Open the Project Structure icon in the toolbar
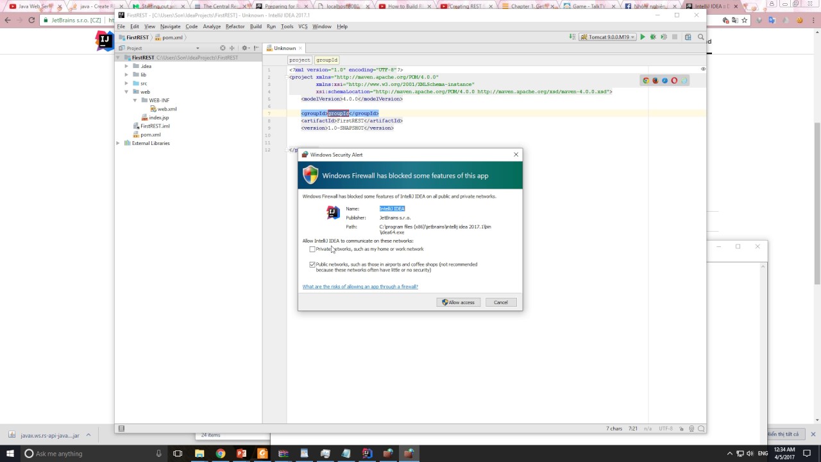821x462 pixels. [688, 37]
